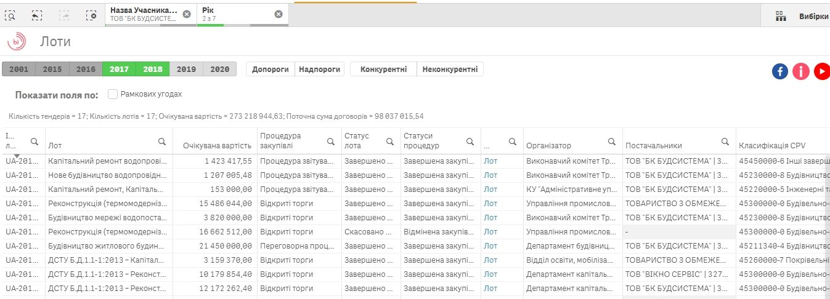Open Лот link in 3 820 000,00 row
The height and width of the screenshot is (299, 830).
[x=490, y=218]
